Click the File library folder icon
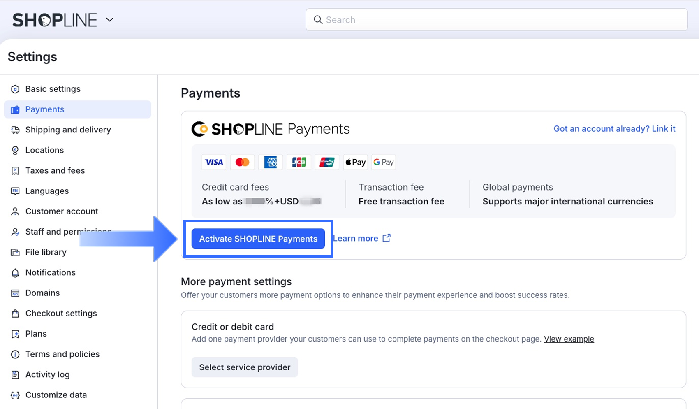This screenshot has height=409, width=699. coord(15,252)
